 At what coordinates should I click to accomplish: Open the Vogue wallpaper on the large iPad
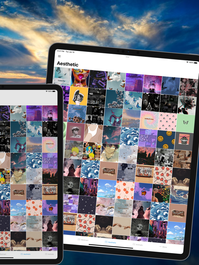click(123, 208)
